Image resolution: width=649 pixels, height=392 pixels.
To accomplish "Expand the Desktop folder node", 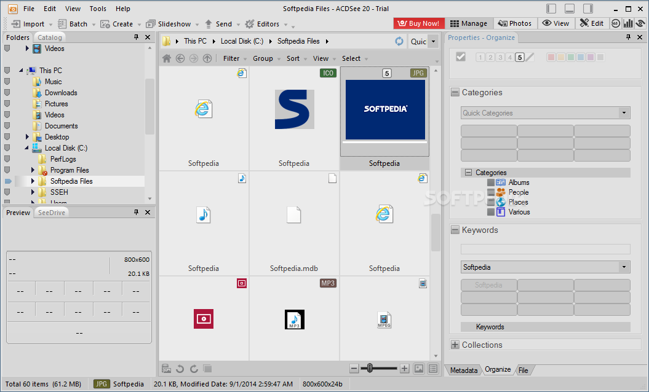I will click(27, 137).
